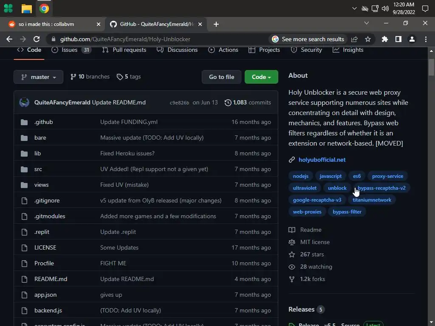
Task: Click the titaniumnetwork topic tag
Action: coord(372,200)
